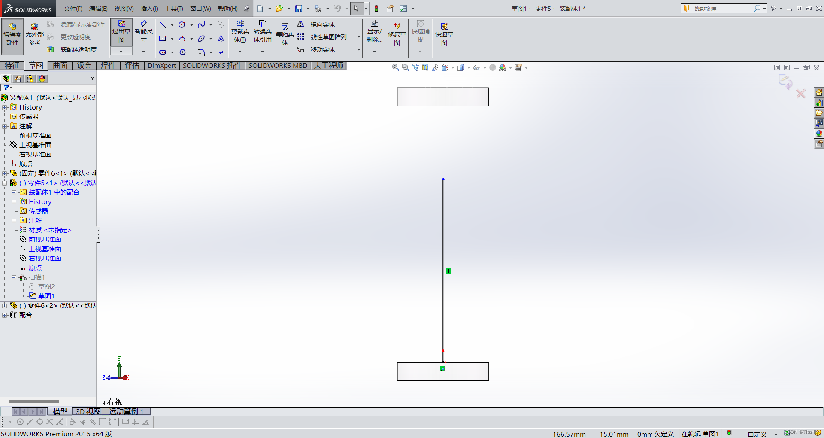The width and height of the screenshot is (824, 438).
Task: Expand the (固定) 零件6<1> component
Action: (5, 173)
